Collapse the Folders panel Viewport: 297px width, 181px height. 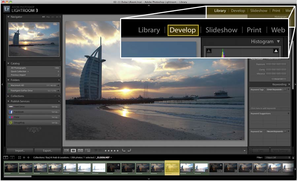point(8,80)
